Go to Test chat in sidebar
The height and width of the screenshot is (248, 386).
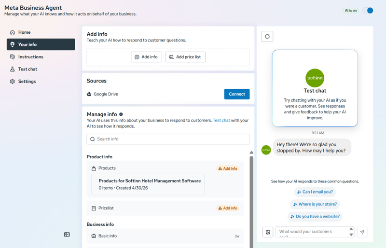(41, 69)
